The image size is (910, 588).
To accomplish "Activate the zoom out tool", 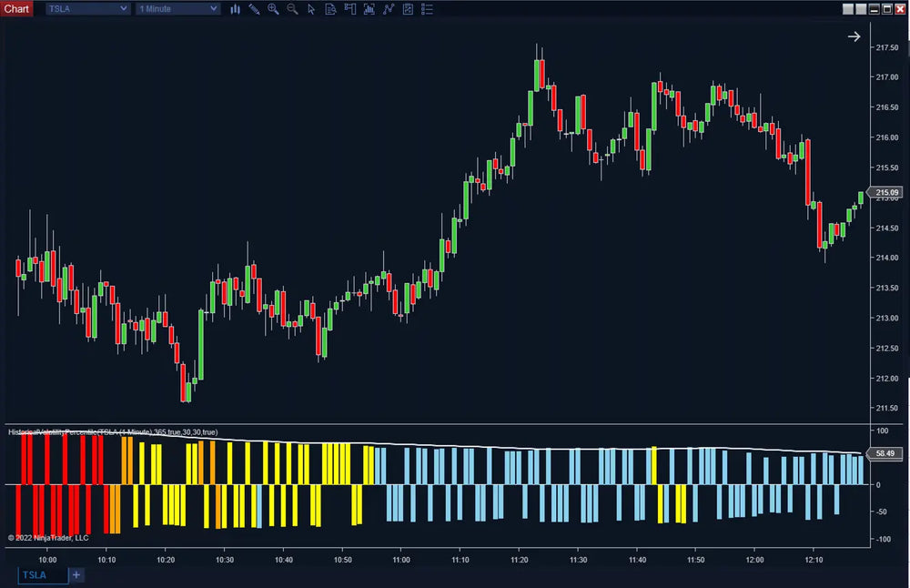I will coord(291,9).
